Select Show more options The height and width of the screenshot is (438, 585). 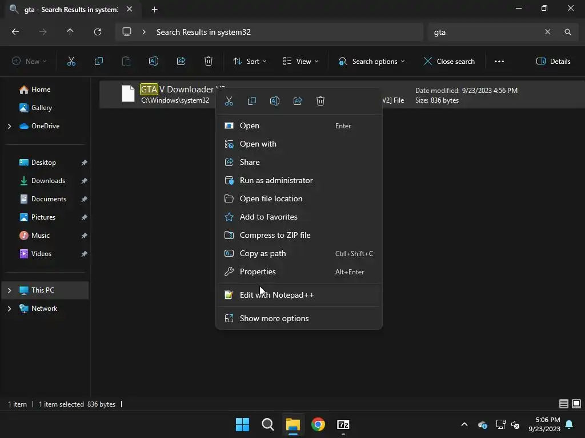pyautogui.click(x=299, y=318)
